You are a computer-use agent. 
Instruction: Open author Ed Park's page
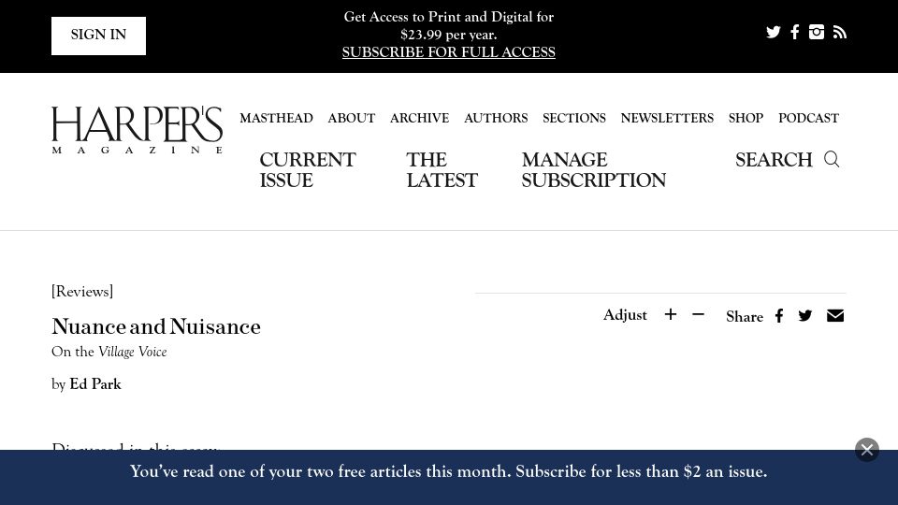tap(95, 384)
